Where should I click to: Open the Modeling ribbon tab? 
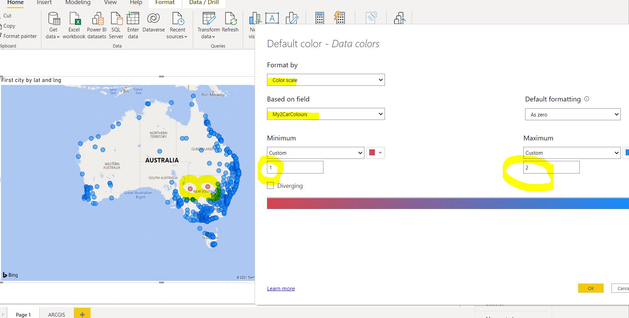click(78, 3)
